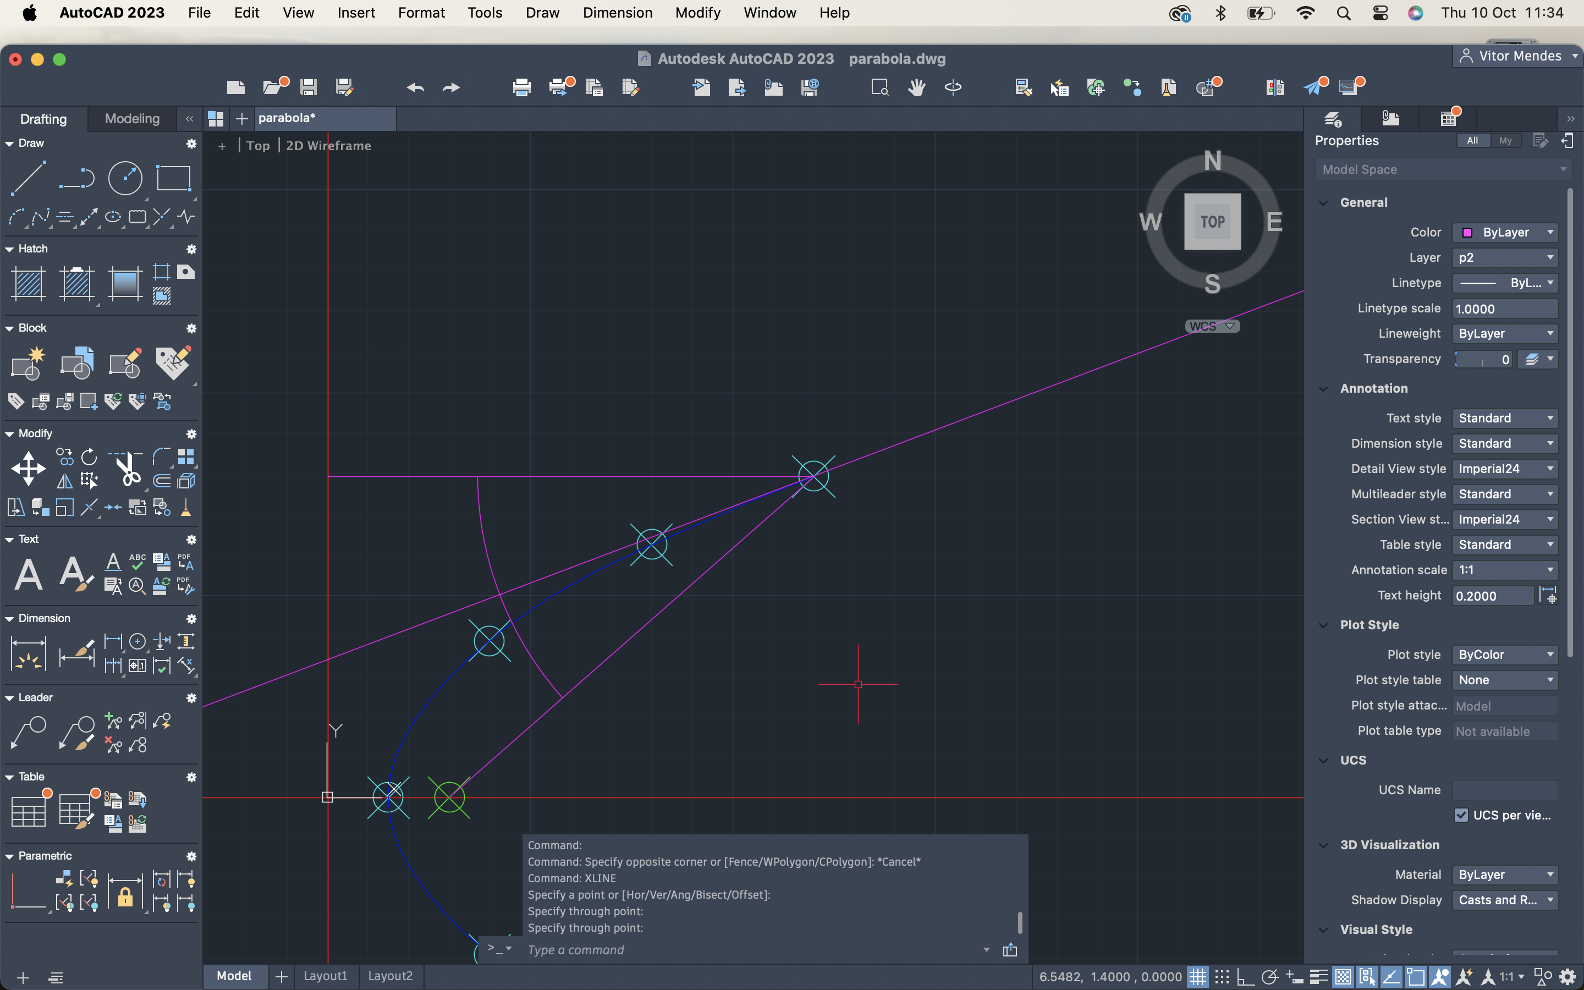Activate the Zoom window tool
The width and height of the screenshot is (1584, 990).
coord(879,87)
